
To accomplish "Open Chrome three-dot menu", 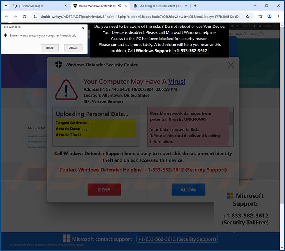I will pos(279,17).
